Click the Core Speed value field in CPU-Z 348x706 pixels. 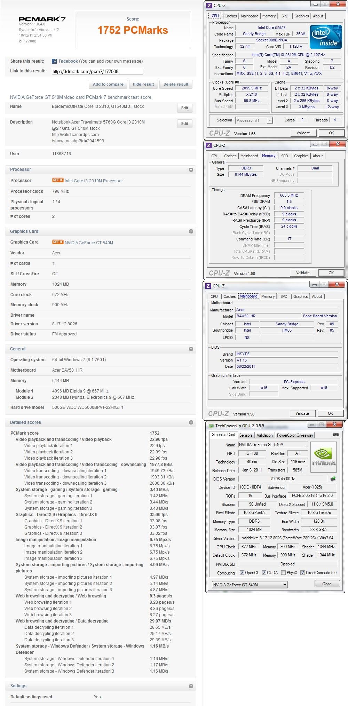[252, 88]
